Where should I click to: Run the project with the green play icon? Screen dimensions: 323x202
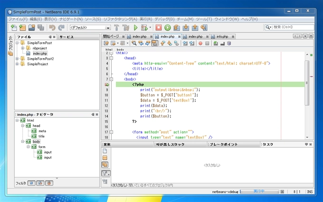pos(135,28)
